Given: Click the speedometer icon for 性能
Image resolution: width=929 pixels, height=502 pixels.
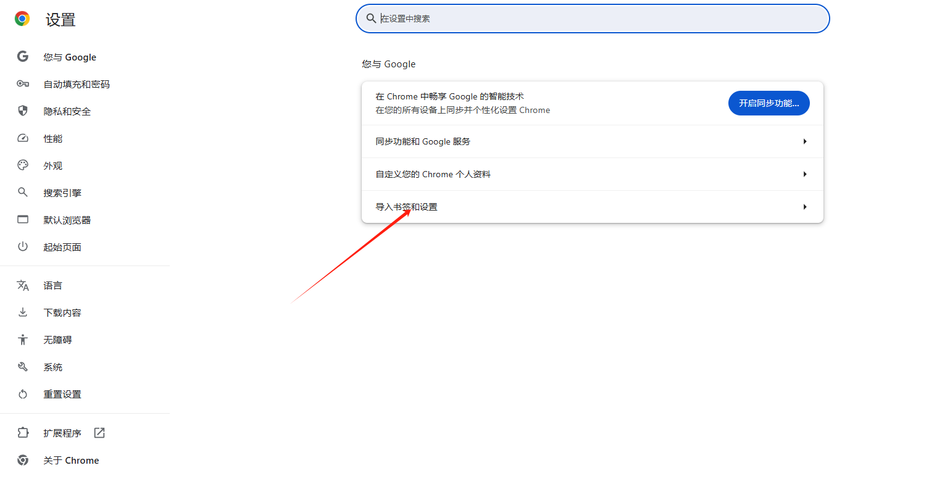Looking at the screenshot, I should 23,138.
